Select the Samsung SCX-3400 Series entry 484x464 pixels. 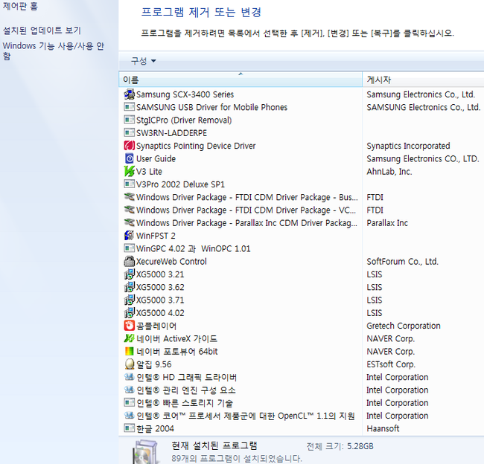[185, 94]
